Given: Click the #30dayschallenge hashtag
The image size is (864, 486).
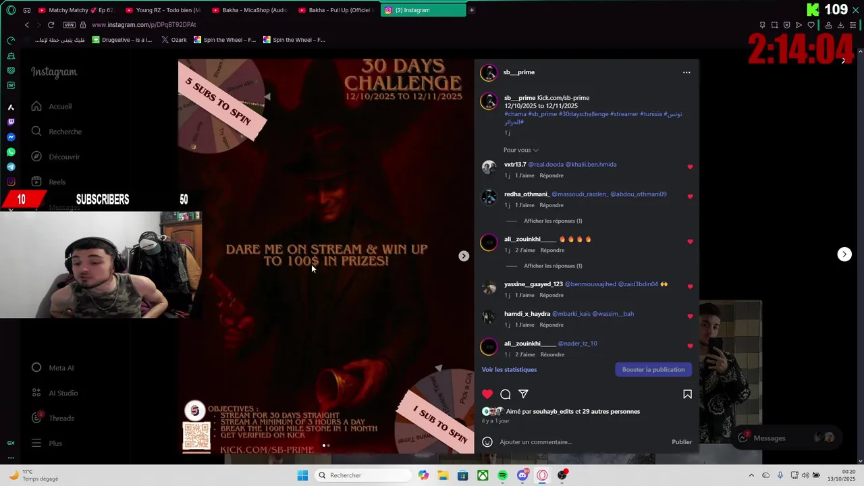Looking at the screenshot, I should click(583, 114).
